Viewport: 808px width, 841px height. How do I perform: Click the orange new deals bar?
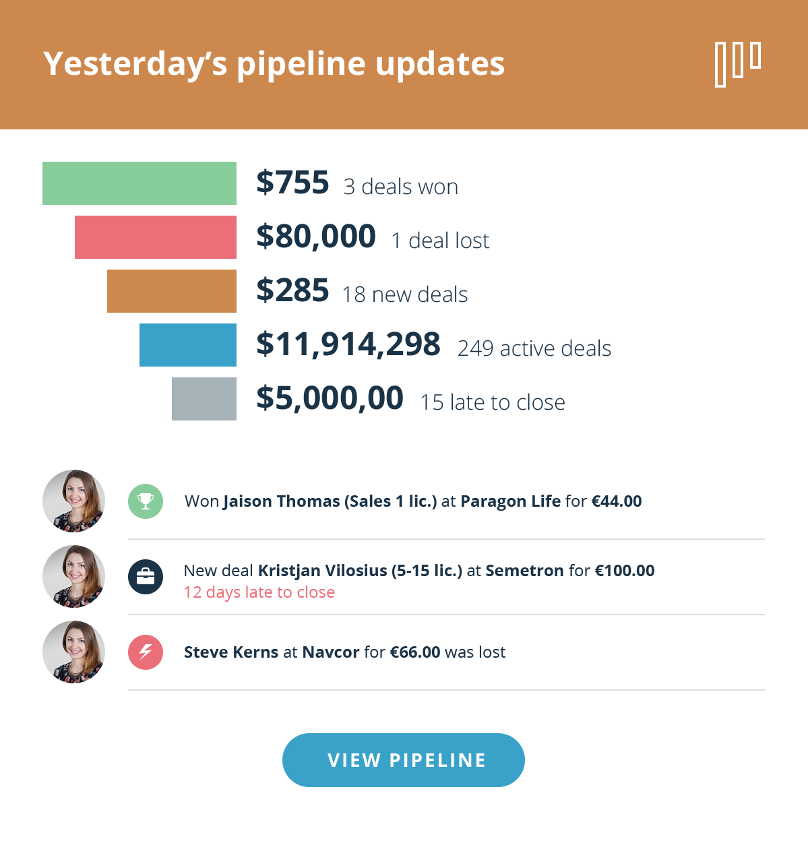[x=172, y=291]
